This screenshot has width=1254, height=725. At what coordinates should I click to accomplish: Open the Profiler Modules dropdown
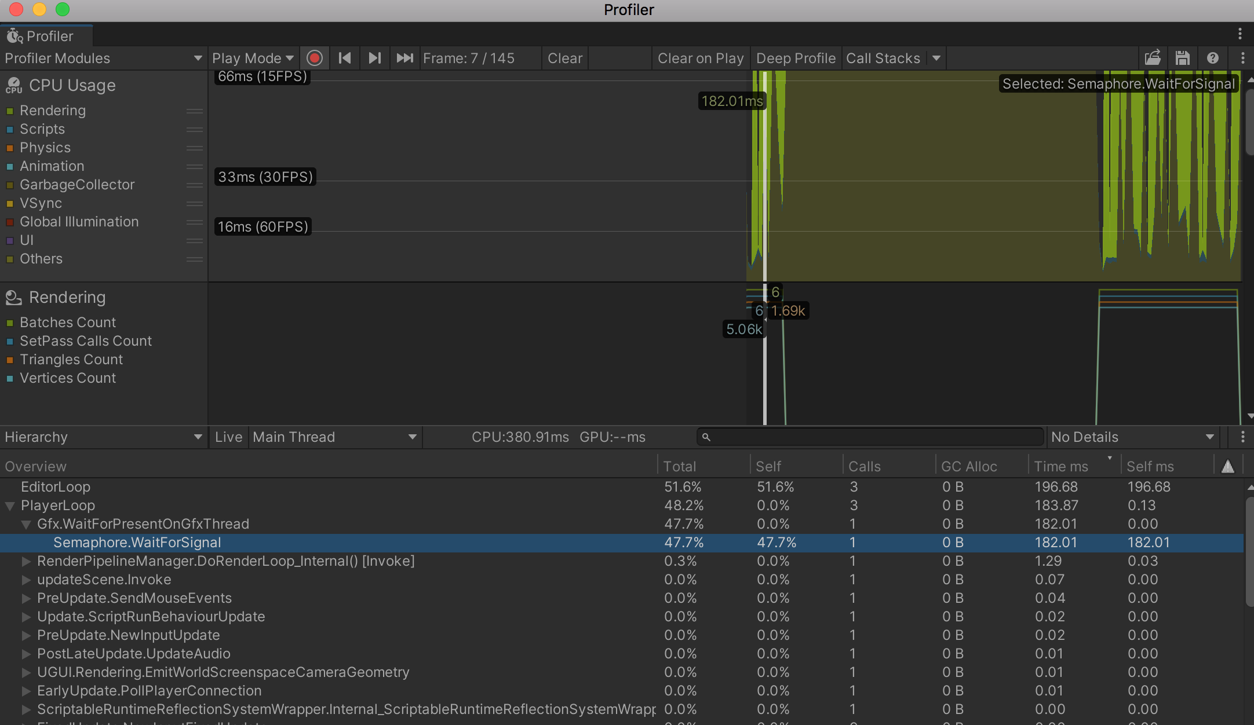pyautogui.click(x=103, y=58)
